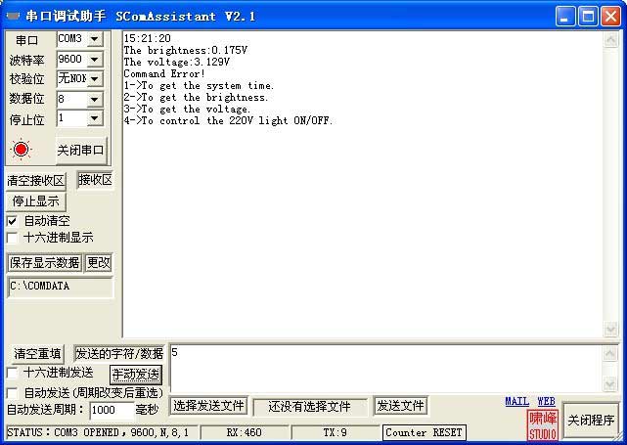Maximize the SComAssistant window
Viewport: 627px width, 445px height.
click(x=589, y=17)
